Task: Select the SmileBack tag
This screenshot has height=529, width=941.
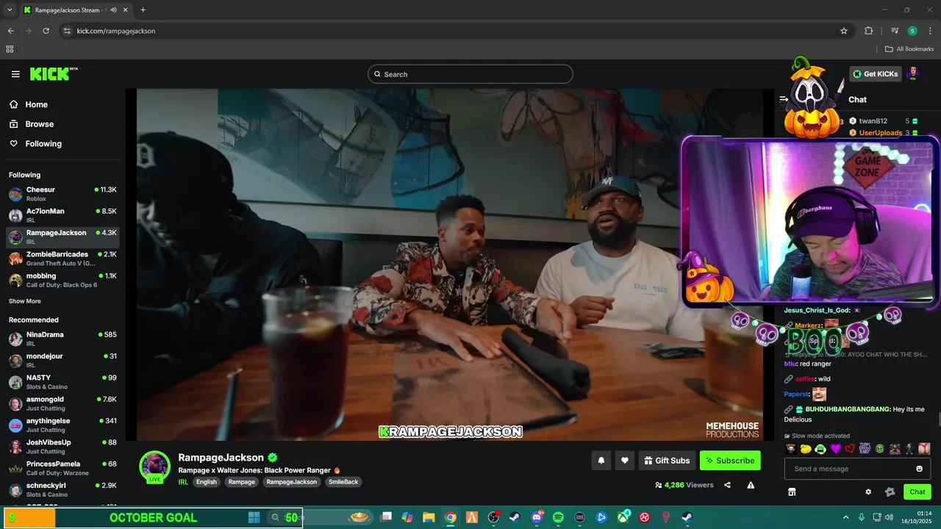Action: tap(343, 482)
